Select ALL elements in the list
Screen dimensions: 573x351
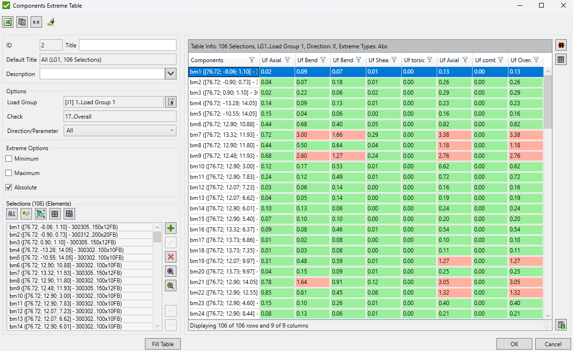click(x=11, y=214)
